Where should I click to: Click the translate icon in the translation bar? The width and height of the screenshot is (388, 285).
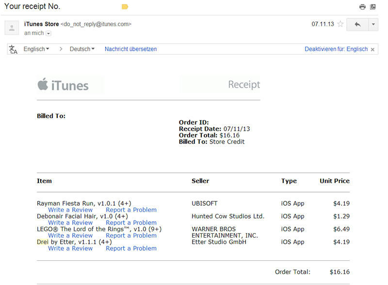click(x=13, y=49)
